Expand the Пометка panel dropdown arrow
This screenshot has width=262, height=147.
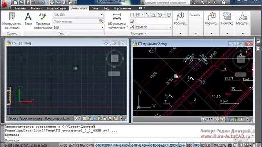click(227, 33)
